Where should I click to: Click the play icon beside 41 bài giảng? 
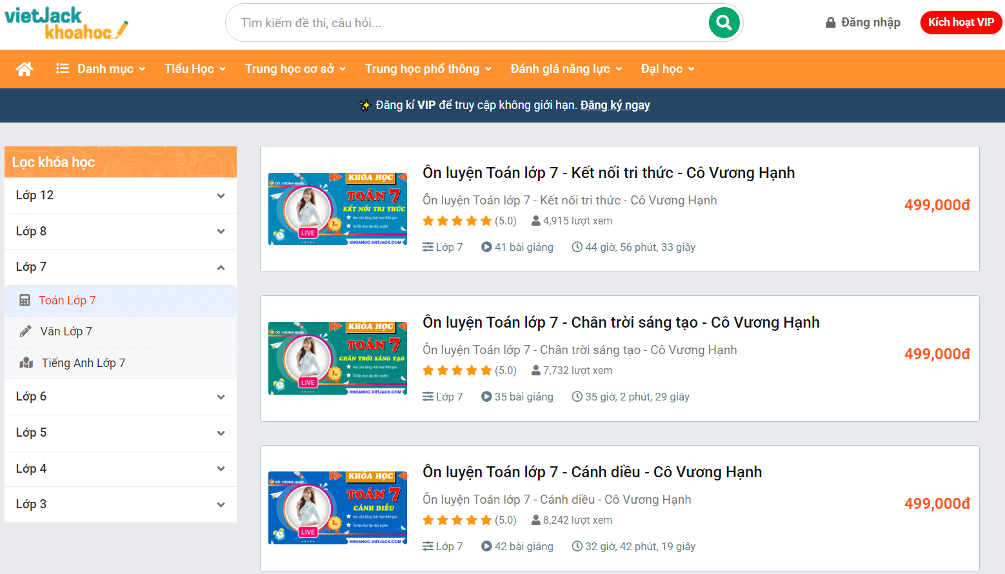(x=486, y=247)
